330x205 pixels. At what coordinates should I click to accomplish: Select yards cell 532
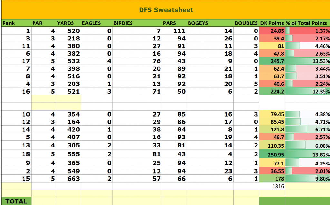(x=69, y=61)
